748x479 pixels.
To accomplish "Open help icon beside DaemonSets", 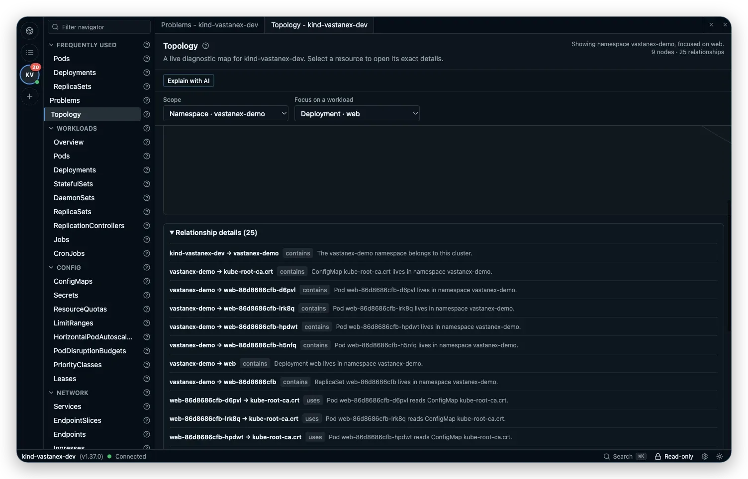I will pos(146,198).
